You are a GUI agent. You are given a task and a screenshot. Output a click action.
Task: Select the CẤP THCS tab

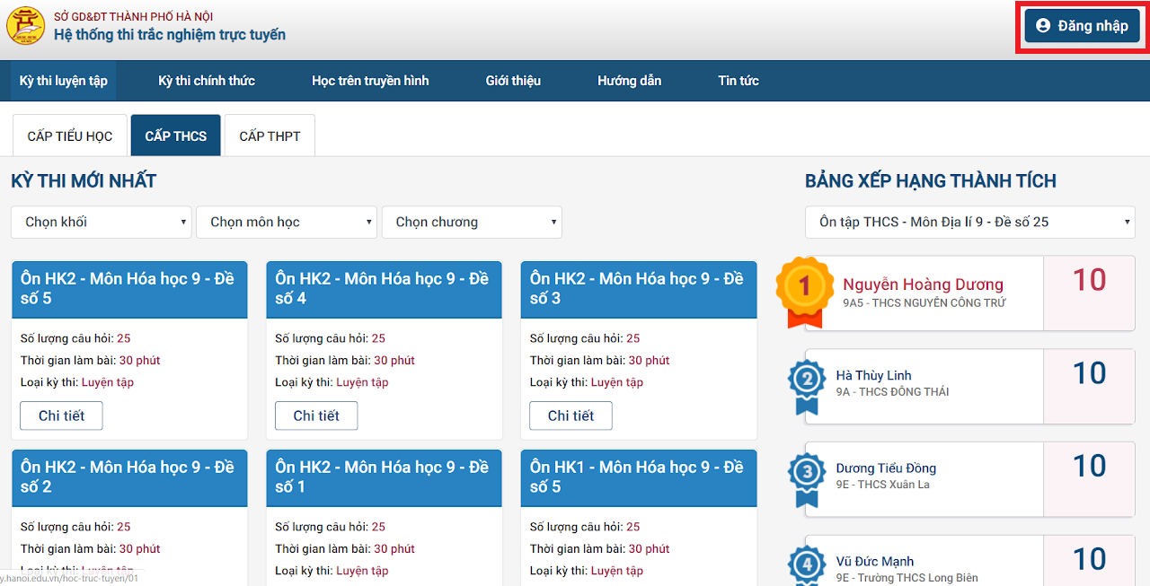pyautogui.click(x=176, y=136)
